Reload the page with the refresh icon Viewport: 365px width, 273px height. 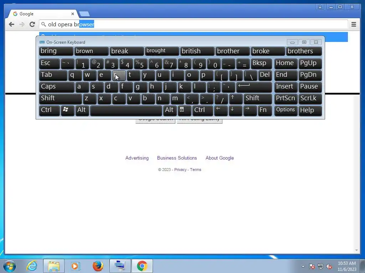[x=32, y=24]
